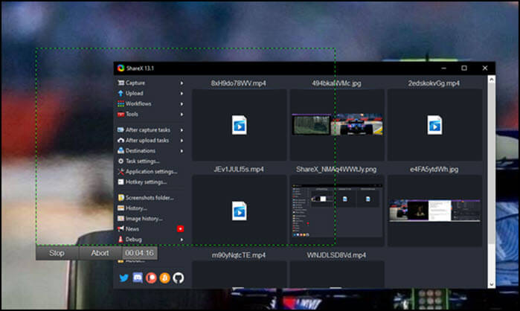Select 8xH9do78WV.mp4 video thumbnail

pyautogui.click(x=239, y=125)
